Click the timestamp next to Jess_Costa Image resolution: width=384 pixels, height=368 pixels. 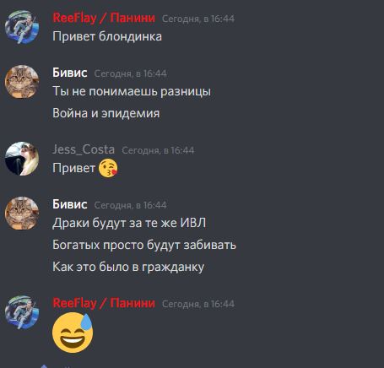[158, 150]
